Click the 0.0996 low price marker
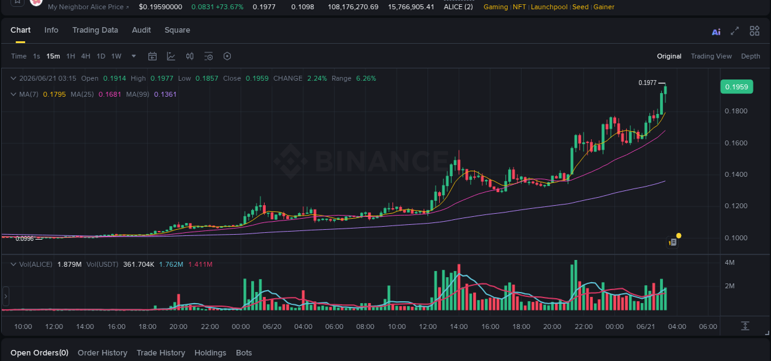Screen dimensions: 771x361 tap(25, 238)
